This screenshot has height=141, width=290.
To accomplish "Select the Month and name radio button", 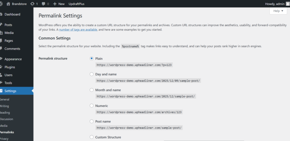I will (92, 90).
